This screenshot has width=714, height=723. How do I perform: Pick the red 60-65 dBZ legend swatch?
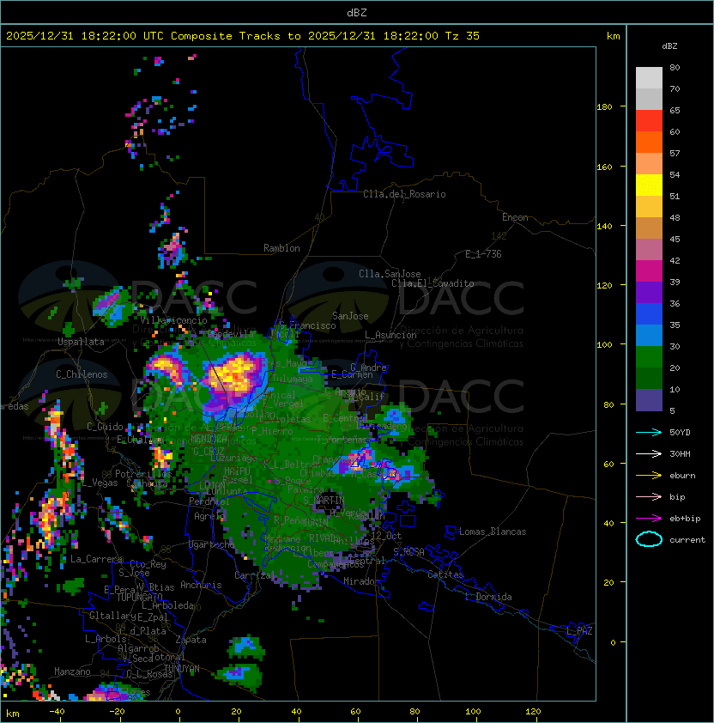click(649, 121)
